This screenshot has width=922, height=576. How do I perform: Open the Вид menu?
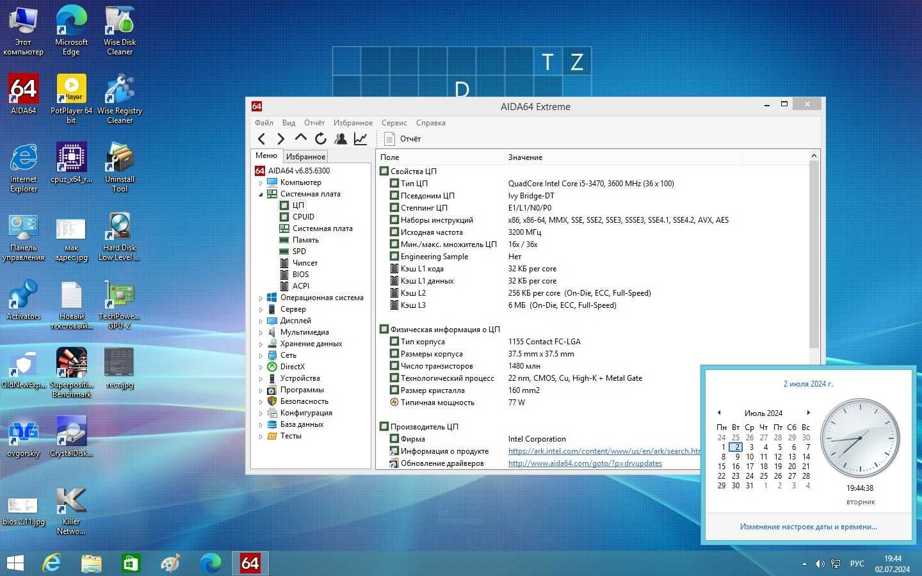point(289,123)
